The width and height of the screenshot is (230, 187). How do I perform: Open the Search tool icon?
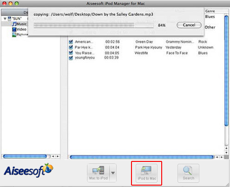coord(188,171)
